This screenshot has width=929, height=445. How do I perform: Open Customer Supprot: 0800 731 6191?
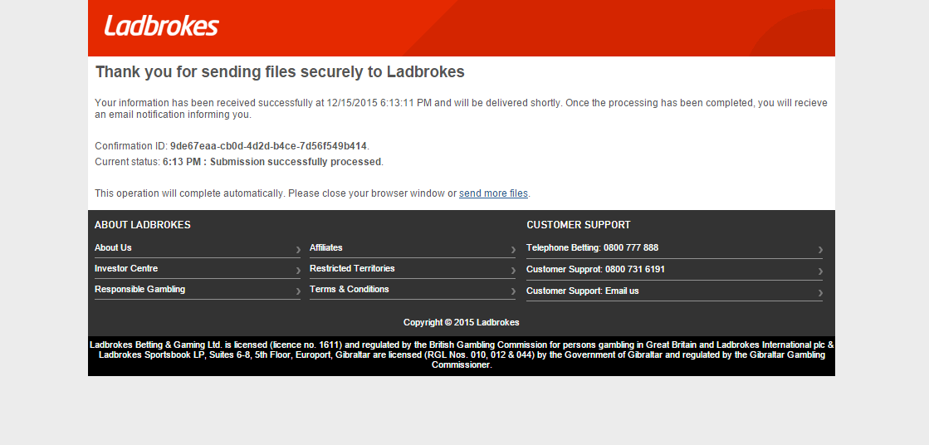(595, 269)
